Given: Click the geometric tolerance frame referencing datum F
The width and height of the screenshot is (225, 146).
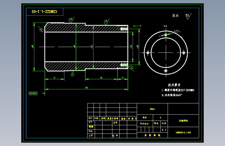Looking at the screenshot, I should point(33,94).
